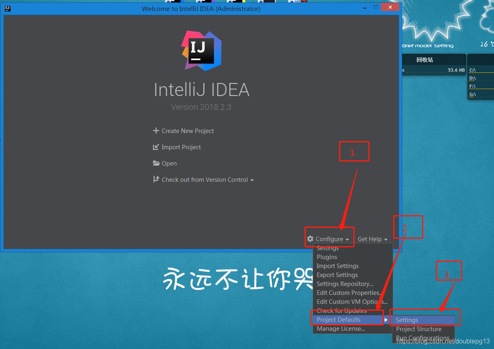
Task: Click the top Settings entry under Configure
Action: click(353, 248)
